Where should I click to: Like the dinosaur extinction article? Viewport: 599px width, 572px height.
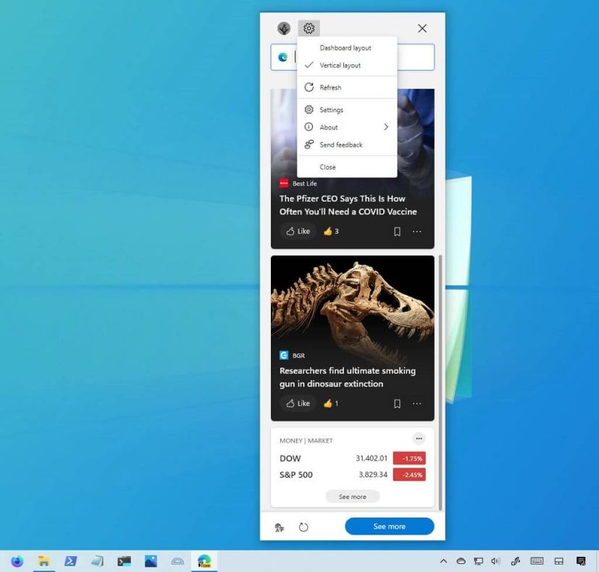pos(298,403)
